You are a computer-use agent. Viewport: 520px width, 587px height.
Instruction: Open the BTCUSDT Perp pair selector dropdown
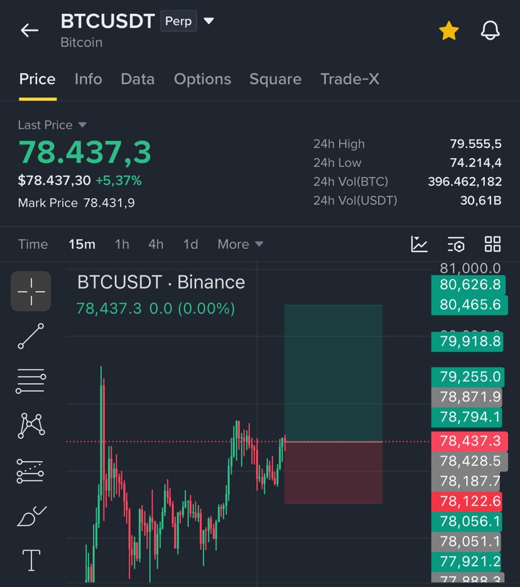[209, 21]
